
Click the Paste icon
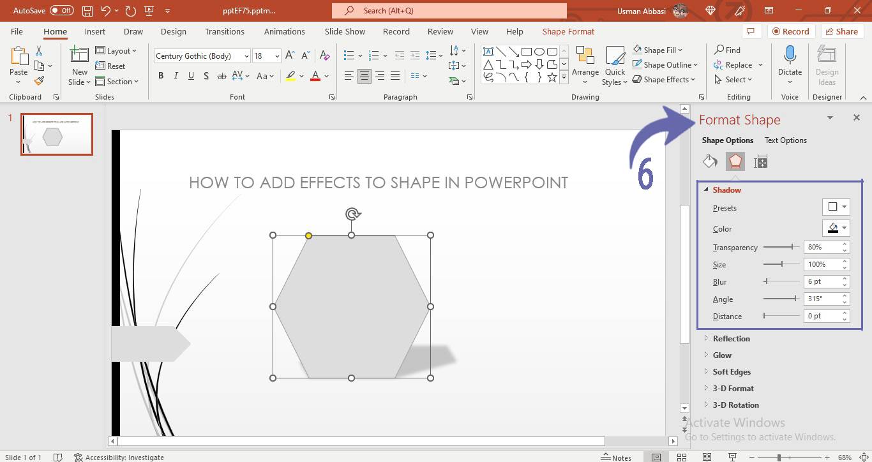point(19,56)
